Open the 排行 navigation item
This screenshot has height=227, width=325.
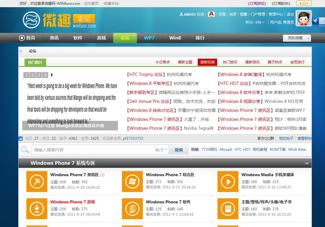click(200, 38)
